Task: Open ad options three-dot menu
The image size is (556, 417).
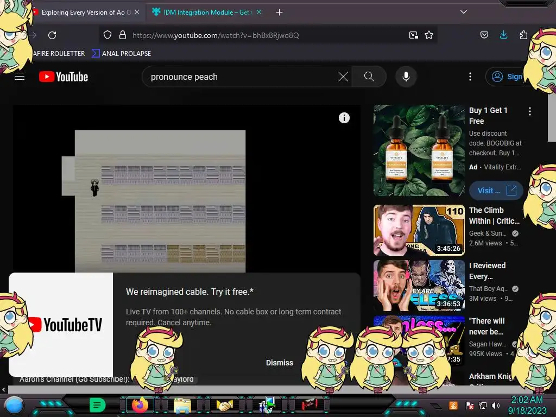Action: pos(530,111)
